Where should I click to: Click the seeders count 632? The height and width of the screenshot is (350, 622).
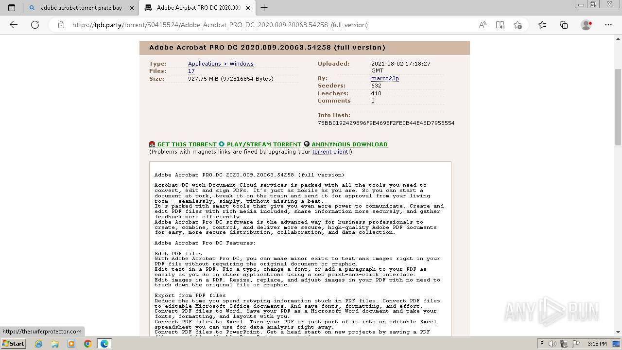376,86
